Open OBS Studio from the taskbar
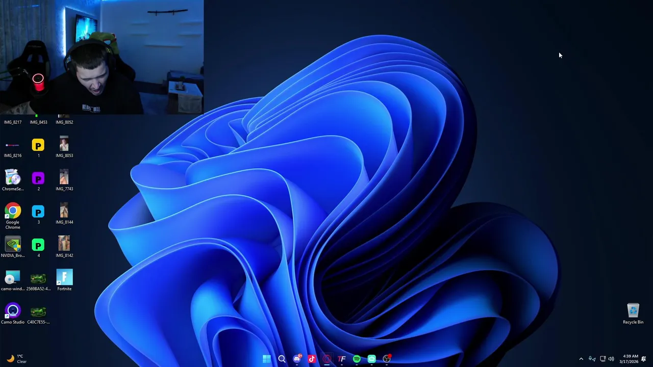653x367 pixels. [387, 359]
